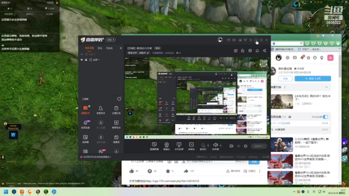Click the unlock padlock icon in stream header
This screenshot has height=196, width=349.
243,51
